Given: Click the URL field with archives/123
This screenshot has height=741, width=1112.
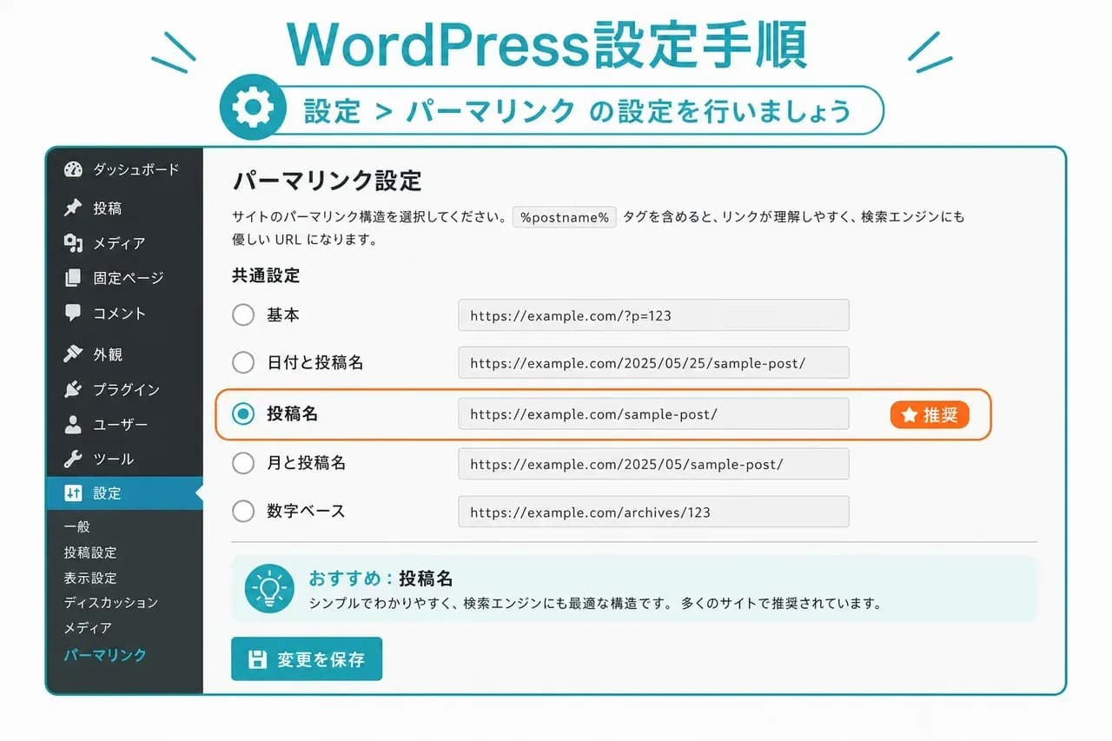Looking at the screenshot, I should click(x=653, y=512).
